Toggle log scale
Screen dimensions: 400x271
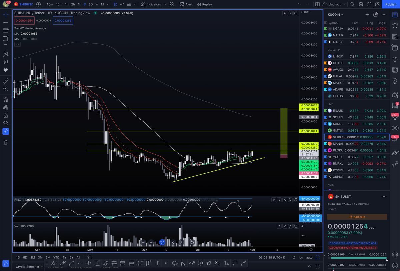click(x=301, y=257)
